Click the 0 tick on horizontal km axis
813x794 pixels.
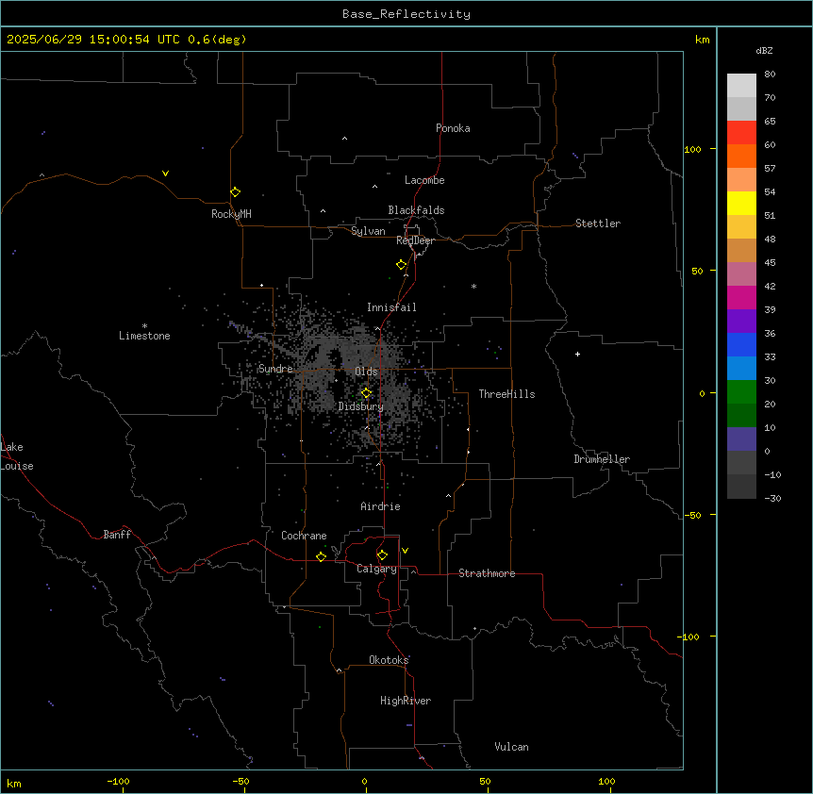pos(364,781)
